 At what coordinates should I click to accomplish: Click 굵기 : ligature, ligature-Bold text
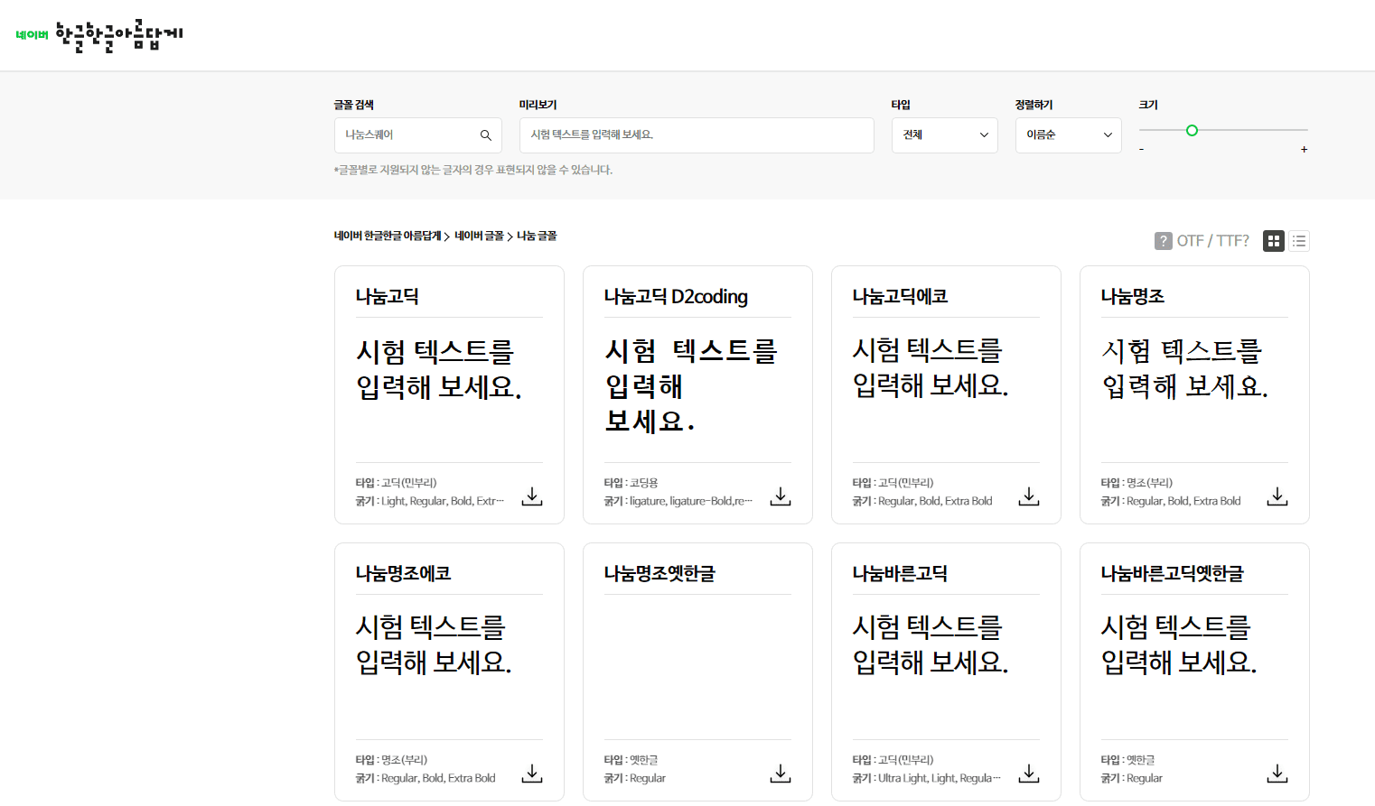[x=678, y=502]
